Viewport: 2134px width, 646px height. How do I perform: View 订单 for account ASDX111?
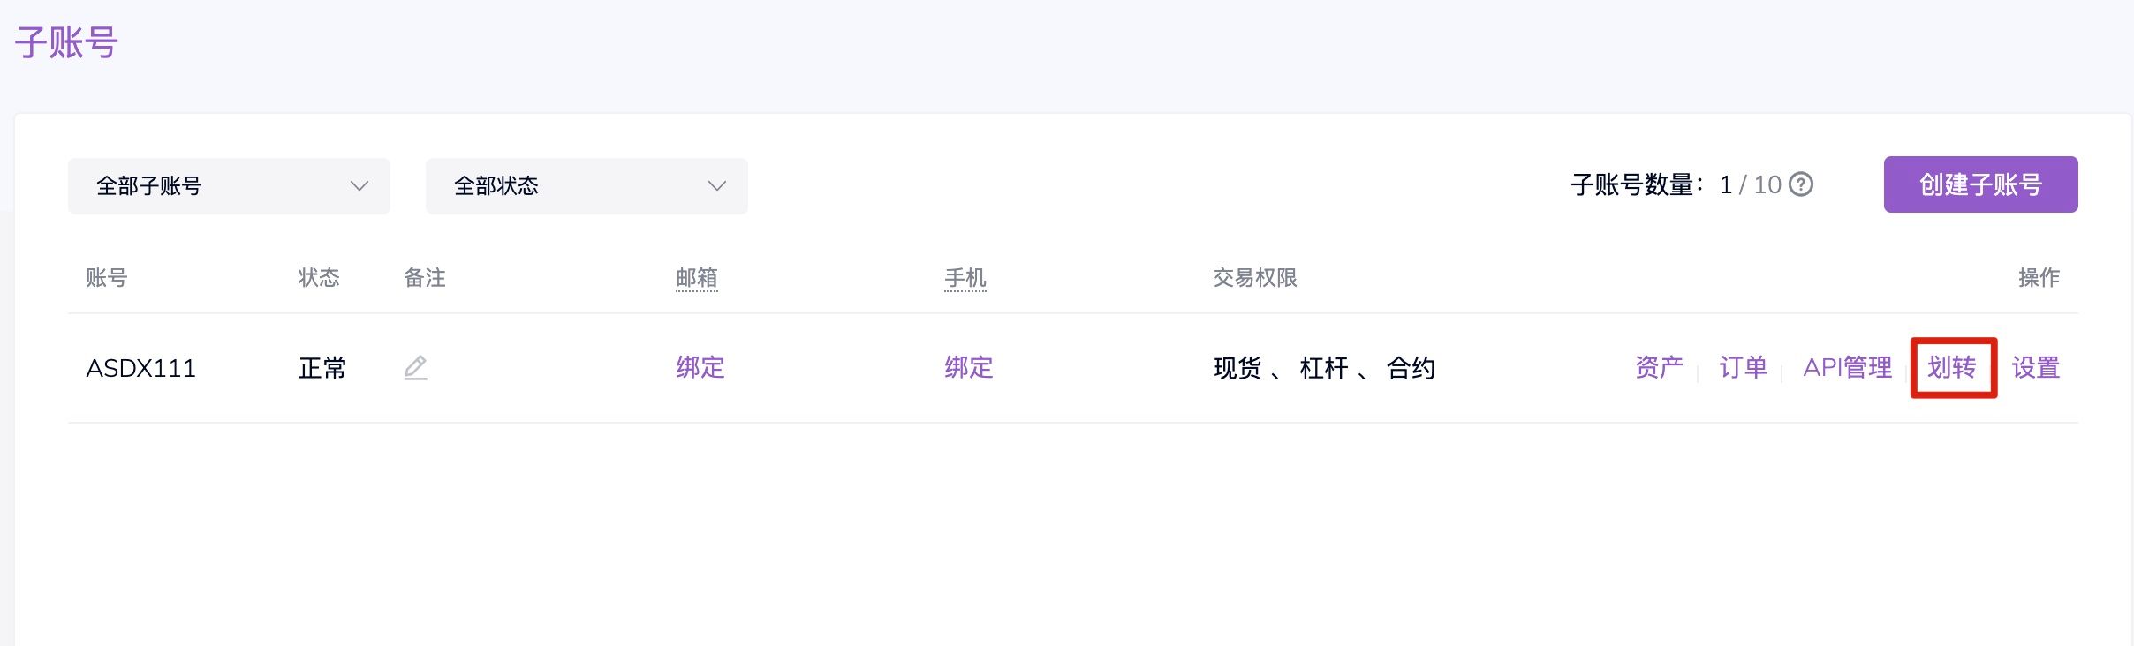tap(1743, 367)
